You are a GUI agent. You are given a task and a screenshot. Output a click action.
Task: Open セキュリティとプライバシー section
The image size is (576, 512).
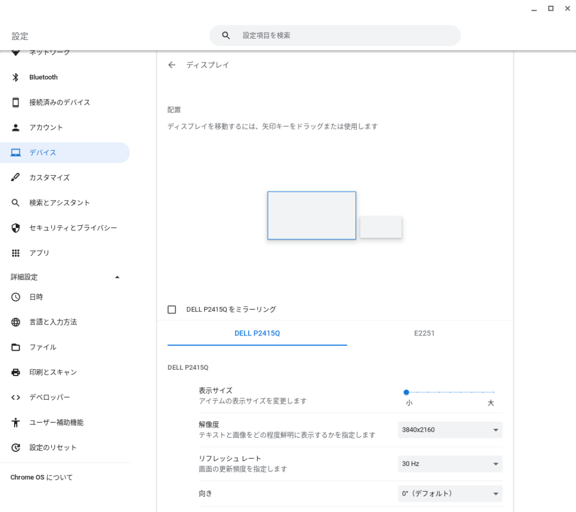[x=73, y=228]
